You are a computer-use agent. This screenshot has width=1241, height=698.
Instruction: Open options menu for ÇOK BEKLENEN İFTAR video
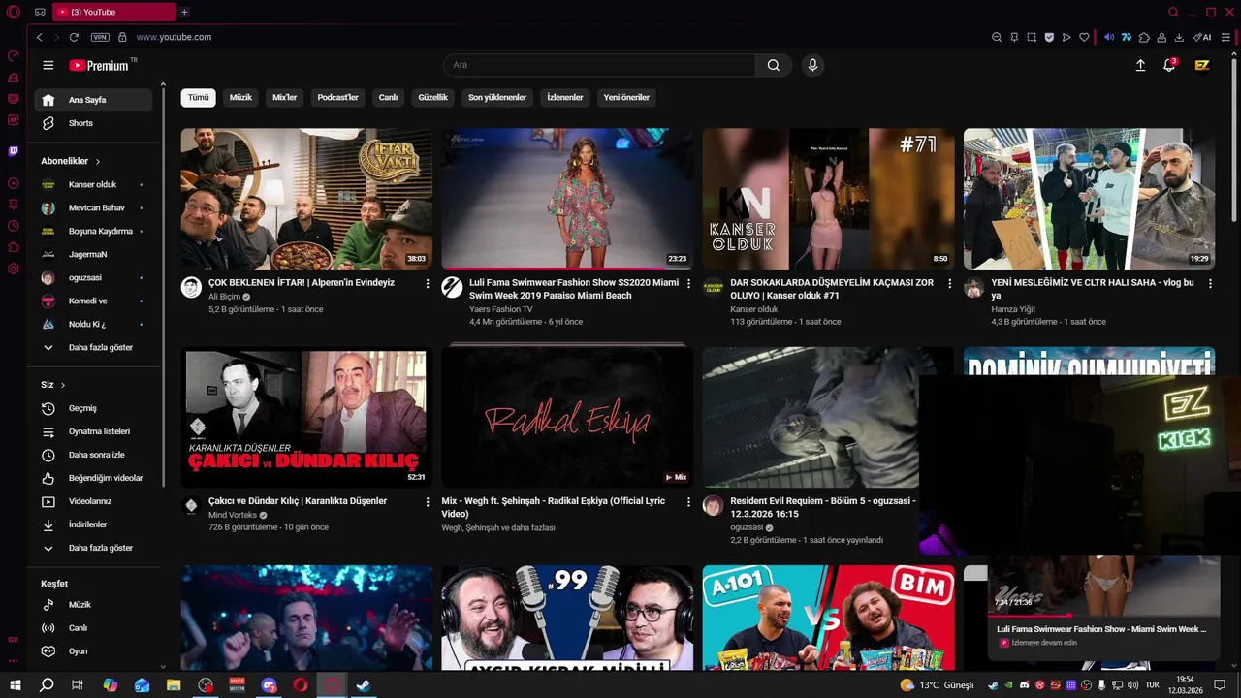[428, 283]
